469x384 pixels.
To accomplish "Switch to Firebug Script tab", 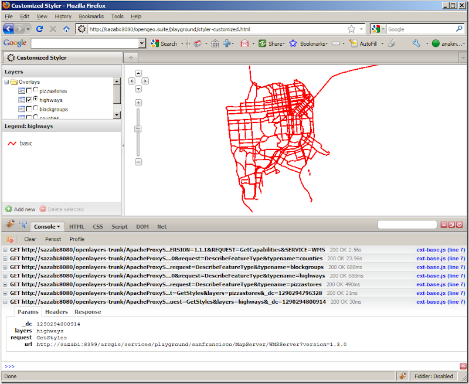I will coord(120,227).
